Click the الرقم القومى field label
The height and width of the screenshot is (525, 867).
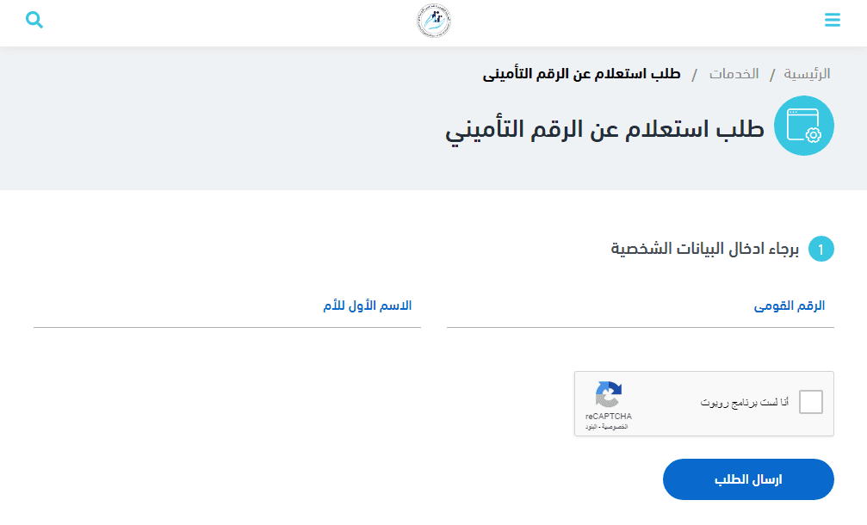click(789, 306)
